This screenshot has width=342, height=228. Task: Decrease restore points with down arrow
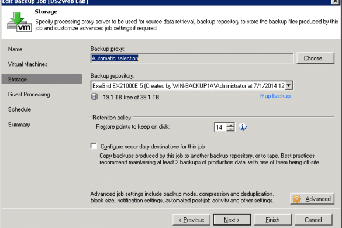(230, 129)
